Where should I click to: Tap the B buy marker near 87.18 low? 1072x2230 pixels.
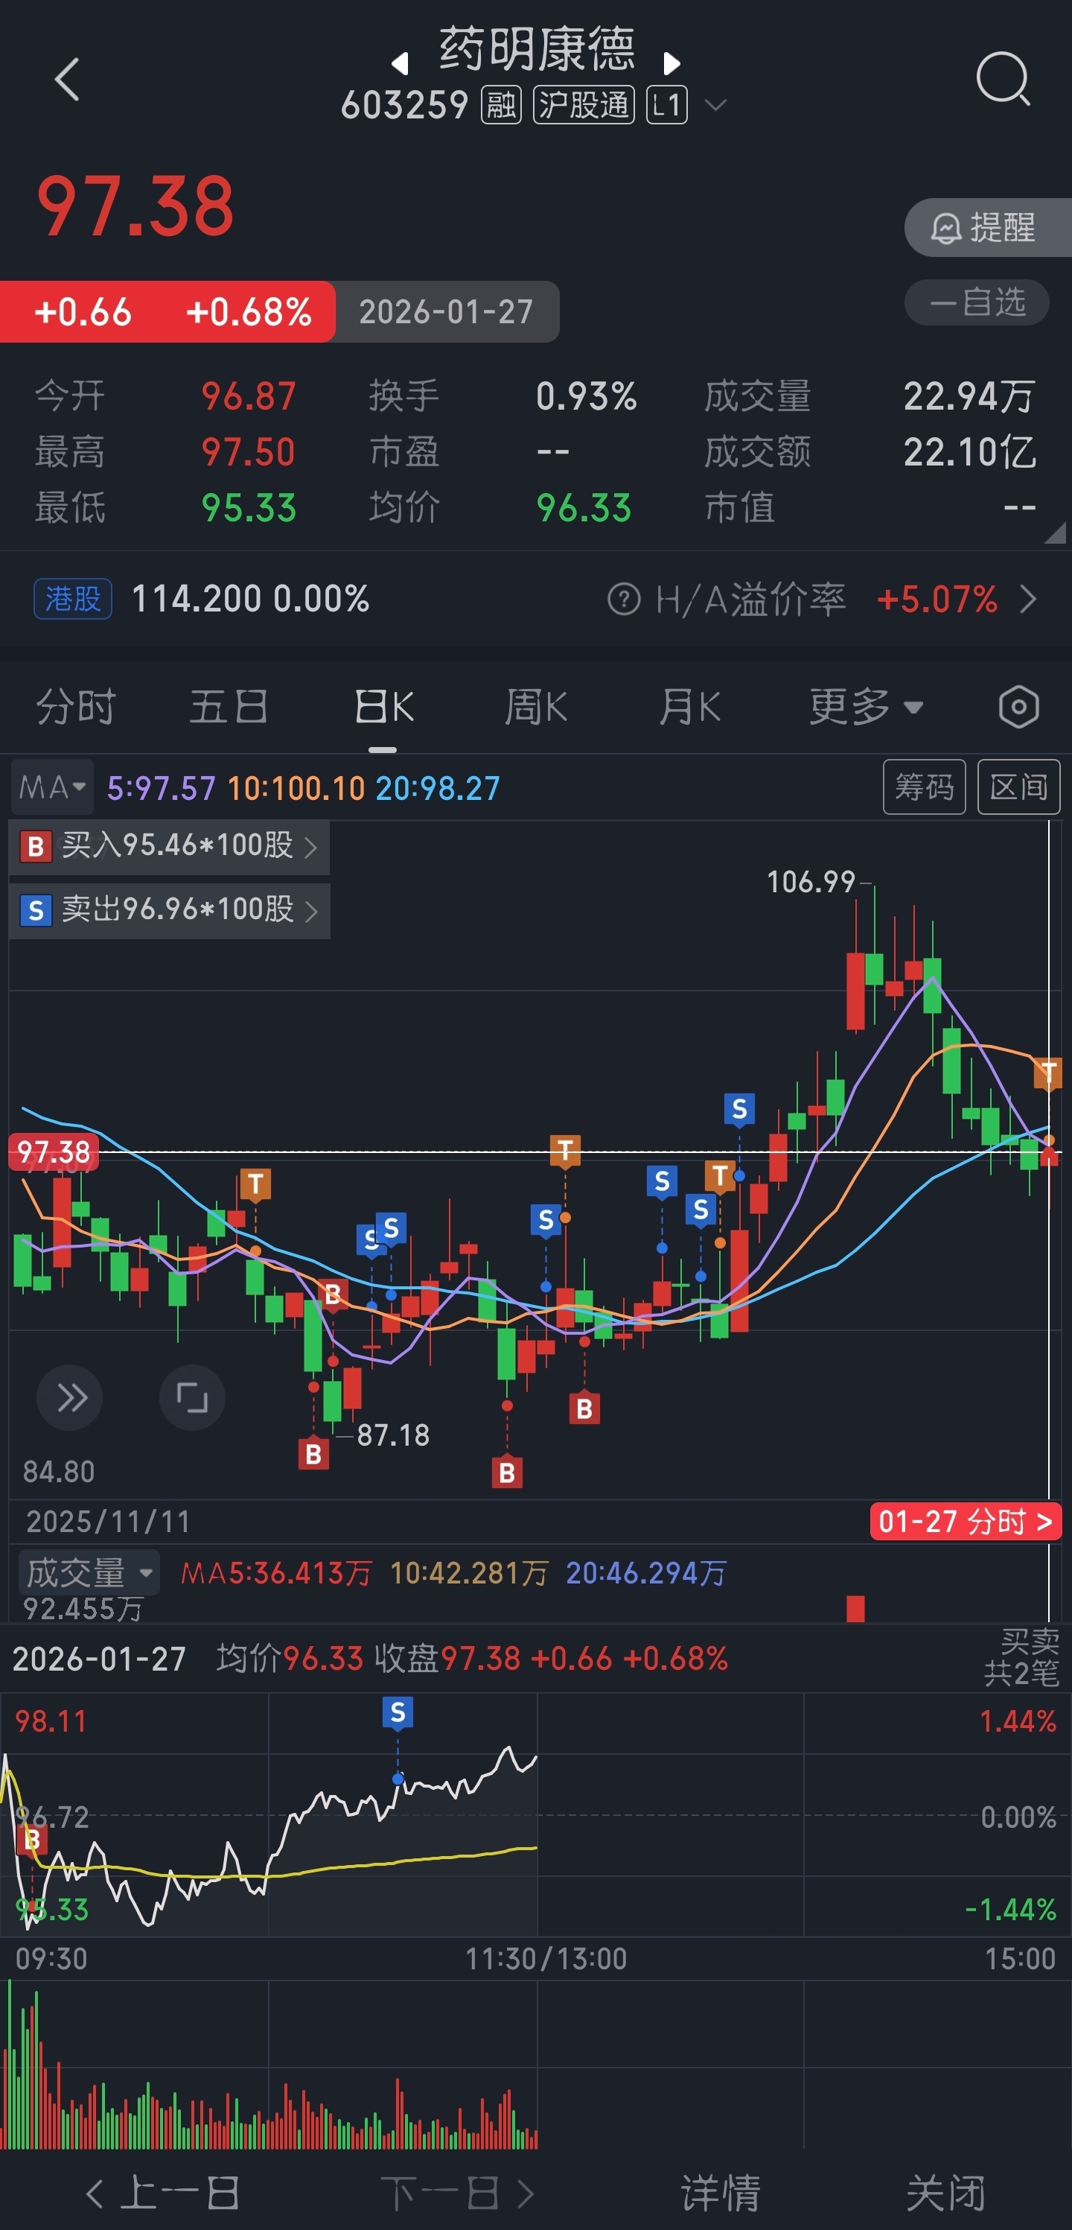[x=313, y=1455]
